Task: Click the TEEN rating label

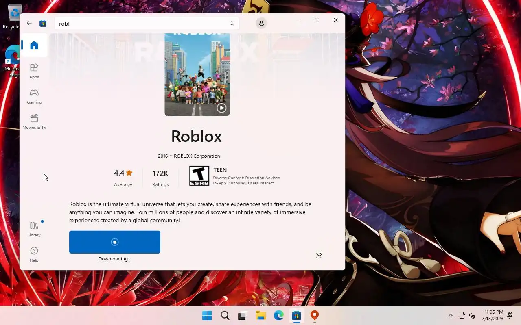Action: click(x=220, y=170)
